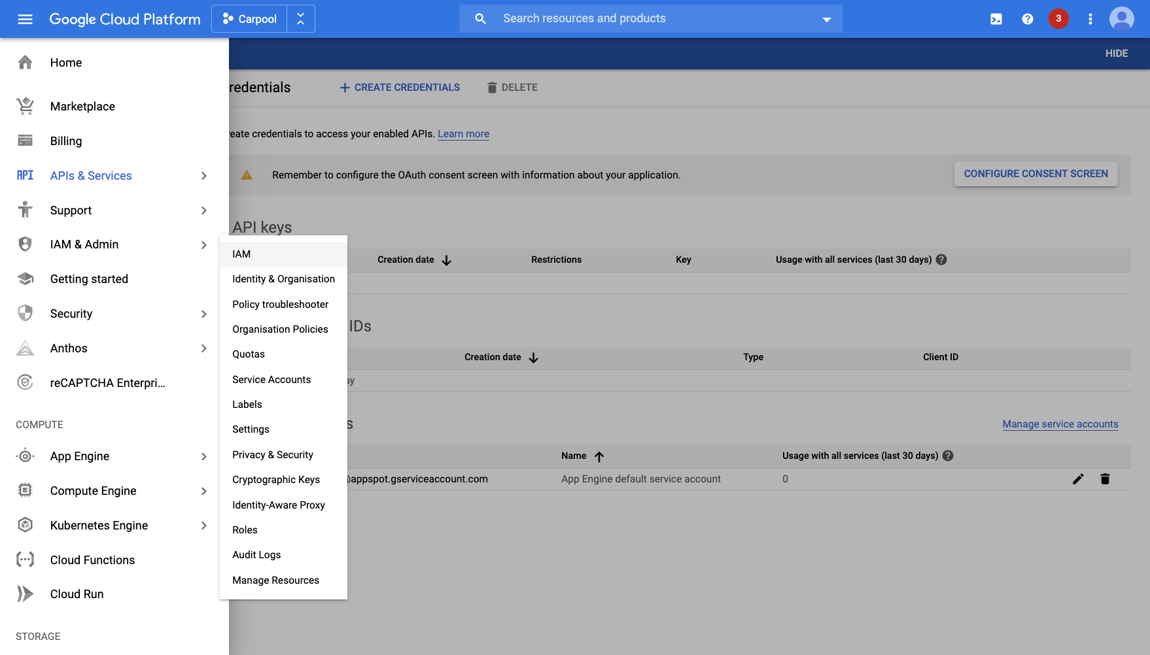Open Service Accounts from the IAM submenu

(x=271, y=379)
